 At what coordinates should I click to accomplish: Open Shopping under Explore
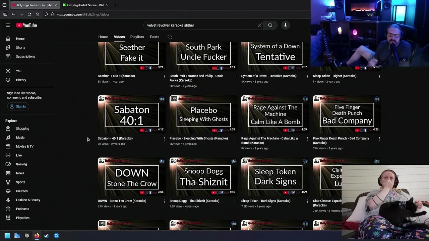[27, 129]
